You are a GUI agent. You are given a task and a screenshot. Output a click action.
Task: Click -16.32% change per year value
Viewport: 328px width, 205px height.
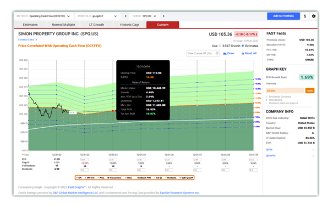85,163
